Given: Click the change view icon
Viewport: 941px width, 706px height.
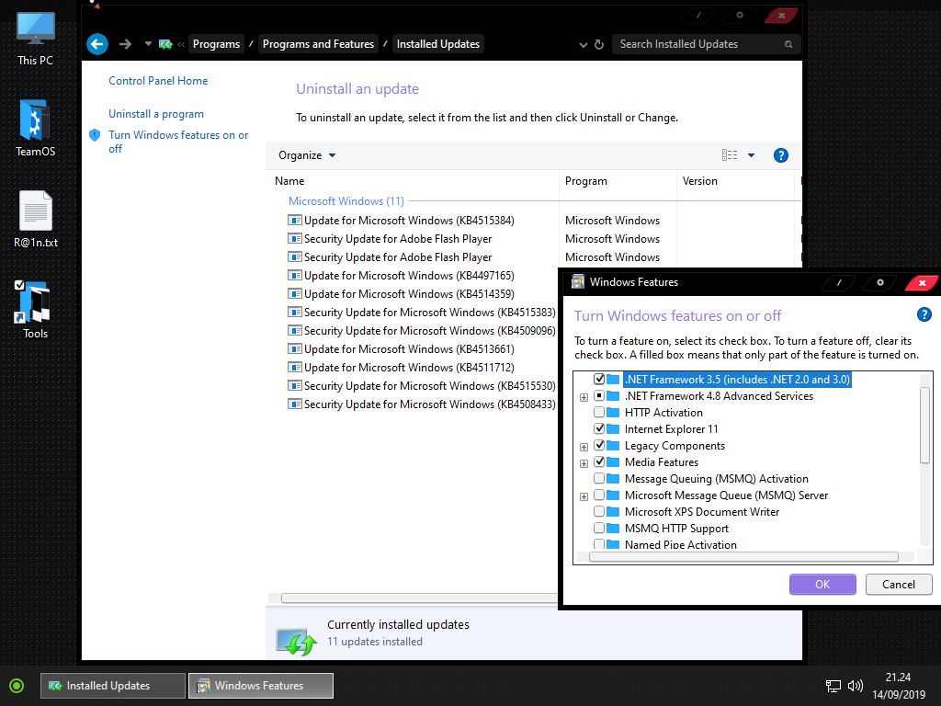Looking at the screenshot, I should coord(729,155).
